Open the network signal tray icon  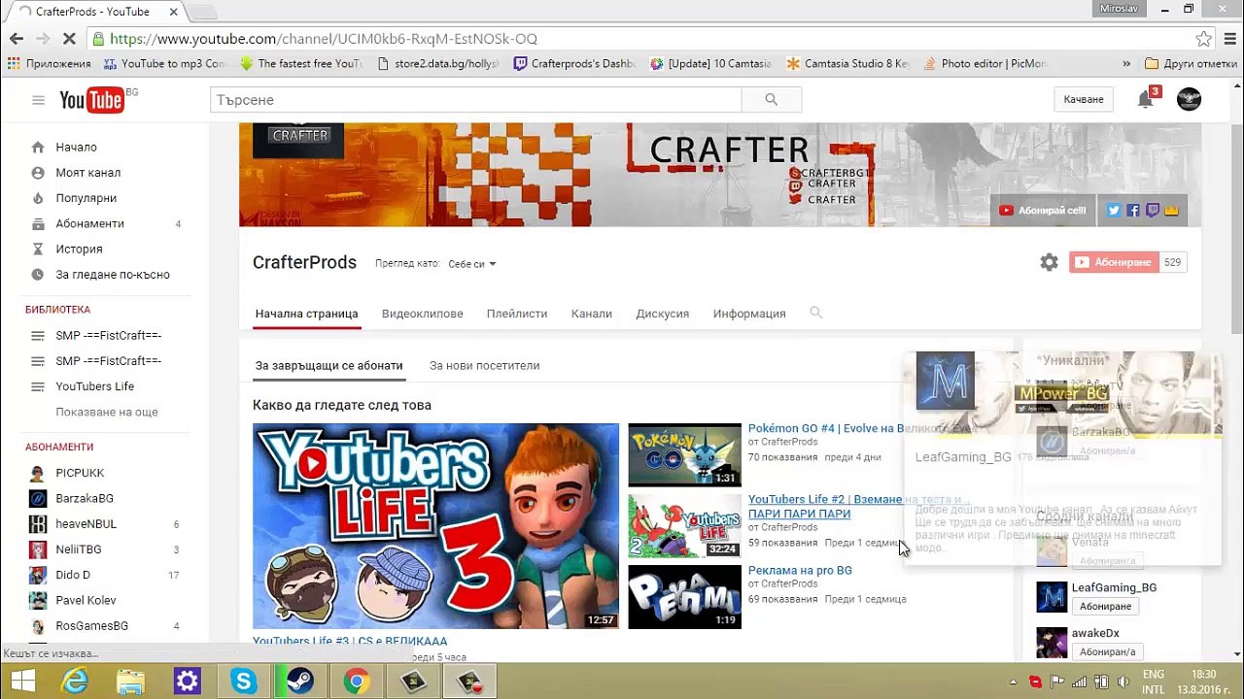click(x=1081, y=682)
